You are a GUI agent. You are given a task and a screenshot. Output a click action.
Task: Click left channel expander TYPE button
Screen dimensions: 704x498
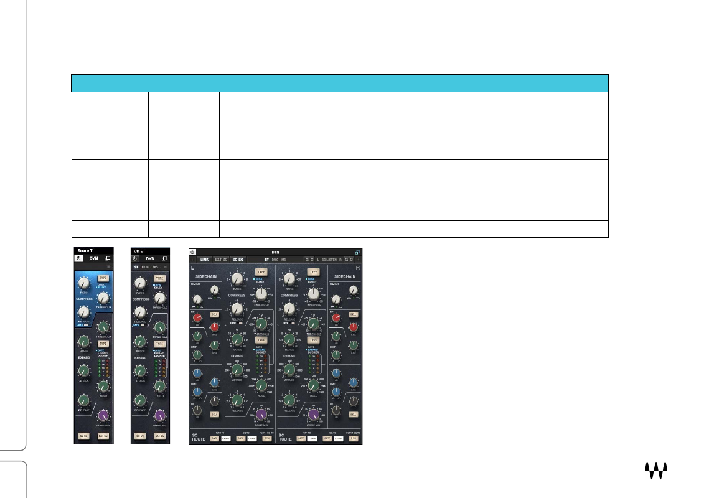261,340
